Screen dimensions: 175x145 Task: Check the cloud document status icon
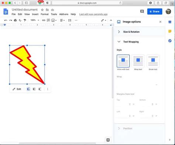(52, 10)
